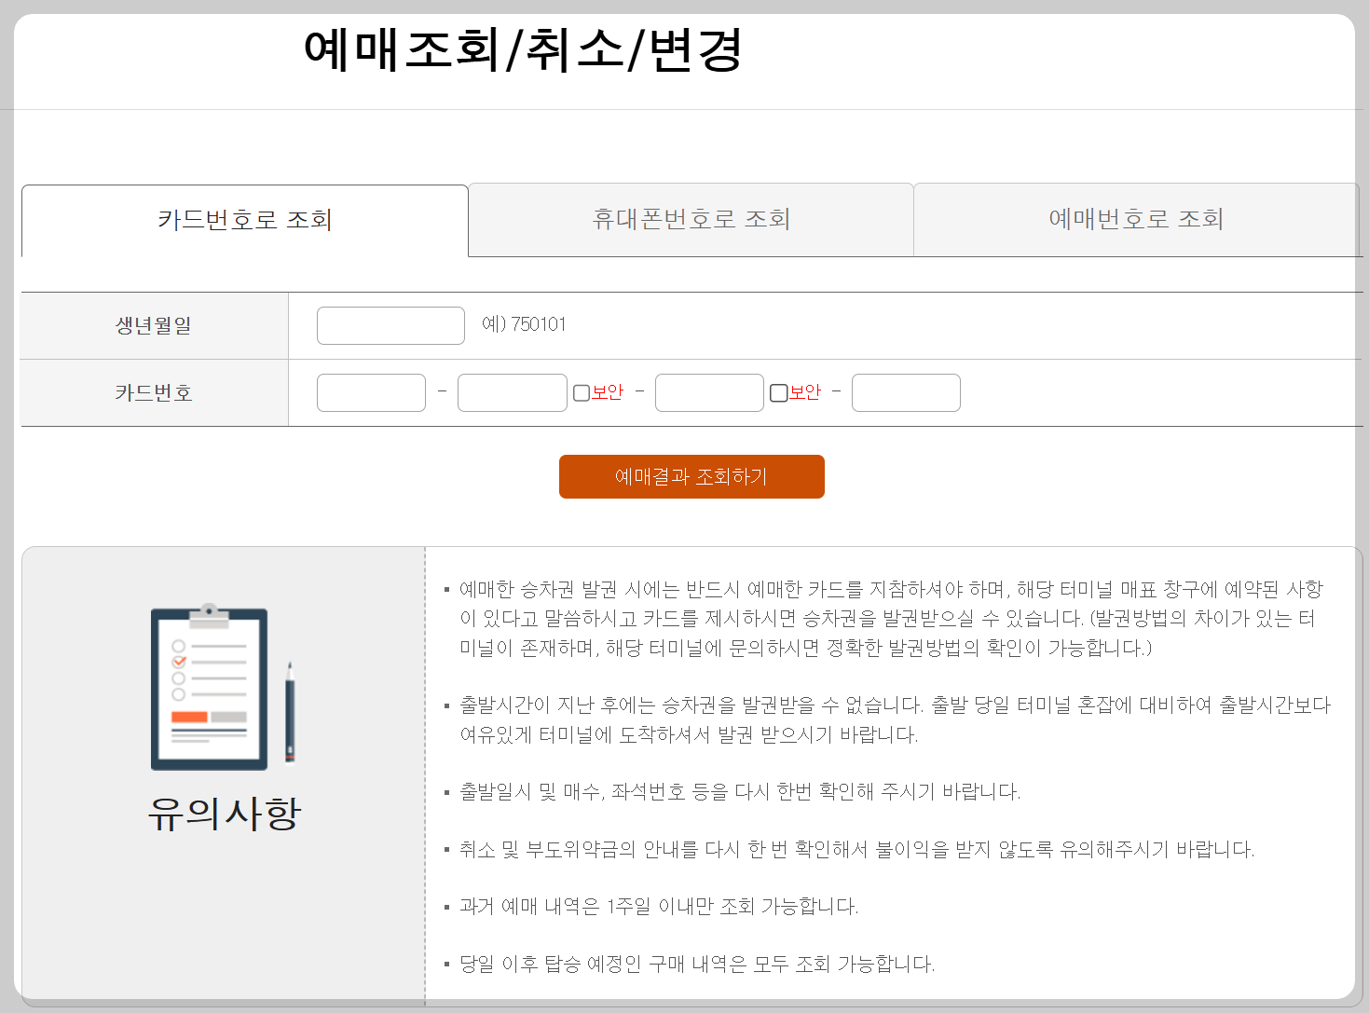Click the first 카드번호 card number field
This screenshot has height=1013, width=1369.
(x=370, y=392)
